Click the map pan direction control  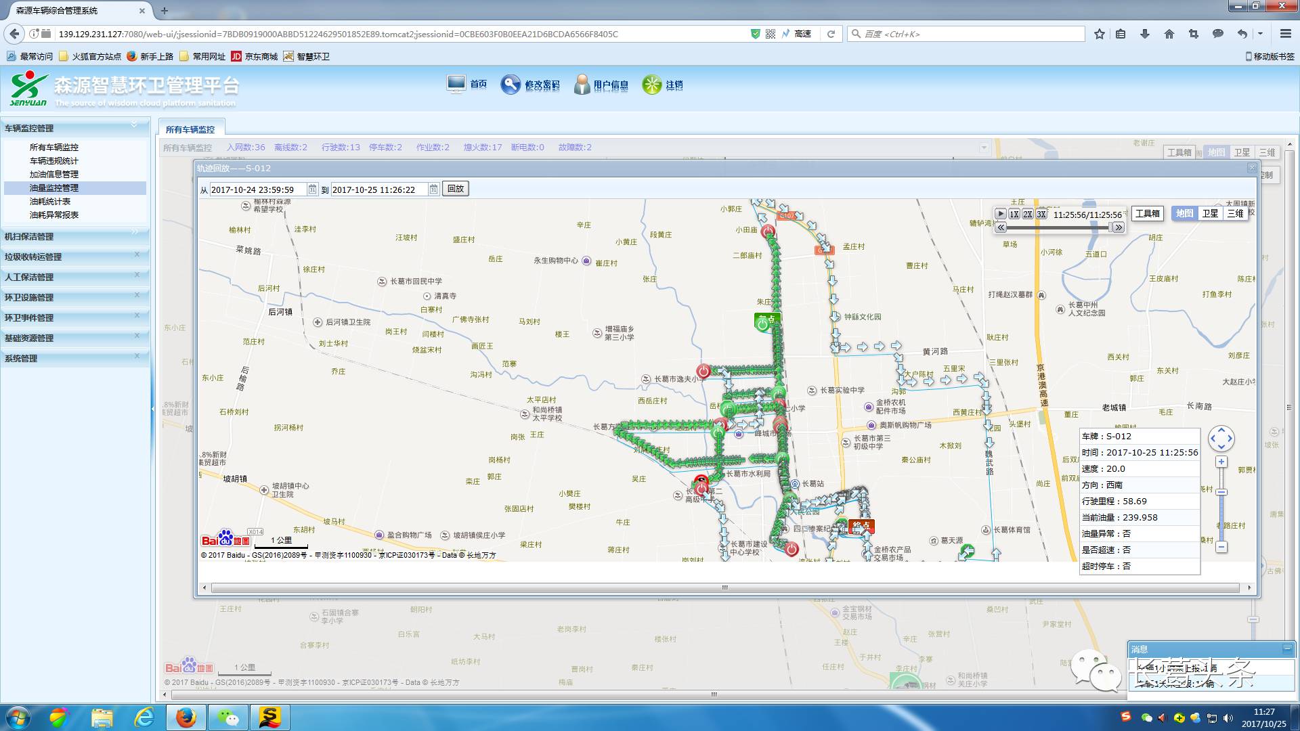(x=1221, y=439)
